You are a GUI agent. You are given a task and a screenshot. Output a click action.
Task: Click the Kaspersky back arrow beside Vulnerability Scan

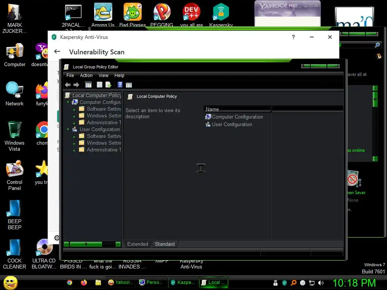[x=57, y=51]
